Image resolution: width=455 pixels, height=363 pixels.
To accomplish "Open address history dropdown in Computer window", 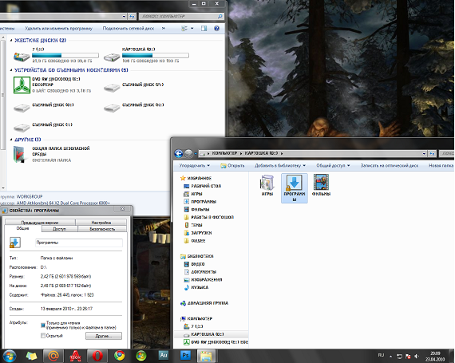I will (124, 17).
